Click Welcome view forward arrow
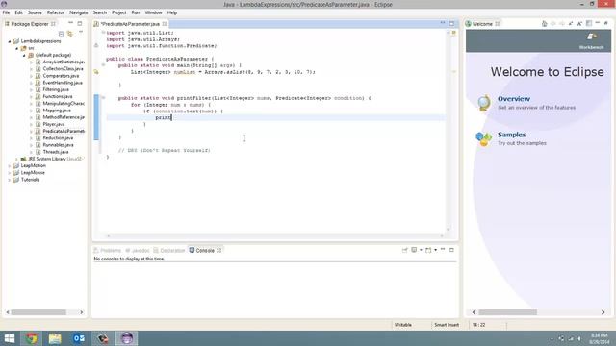 pos(562,23)
